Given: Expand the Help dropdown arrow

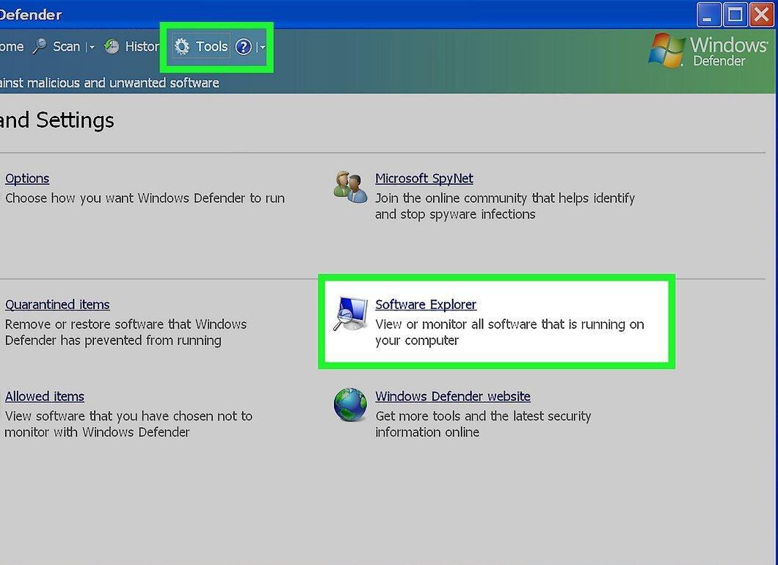Looking at the screenshot, I should (x=261, y=47).
